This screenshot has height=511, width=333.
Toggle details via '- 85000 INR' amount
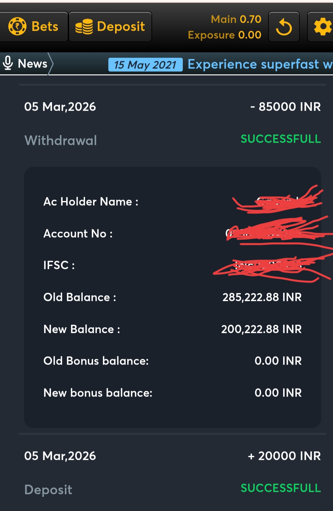click(285, 107)
